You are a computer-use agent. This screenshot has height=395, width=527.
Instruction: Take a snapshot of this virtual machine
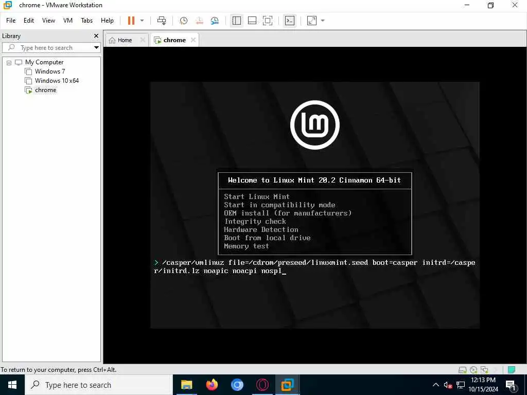click(184, 21)
